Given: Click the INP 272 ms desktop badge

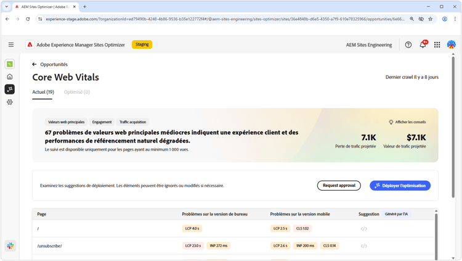Looking at the screenshot, I should [x=218, y=246].
